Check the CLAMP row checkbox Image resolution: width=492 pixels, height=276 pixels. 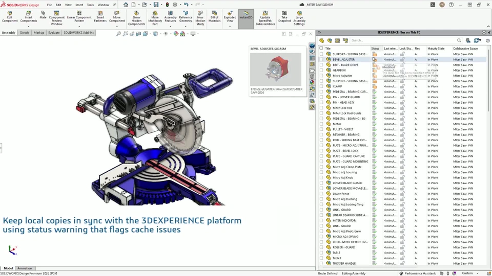pyautogui.click(x=321, y=86)
